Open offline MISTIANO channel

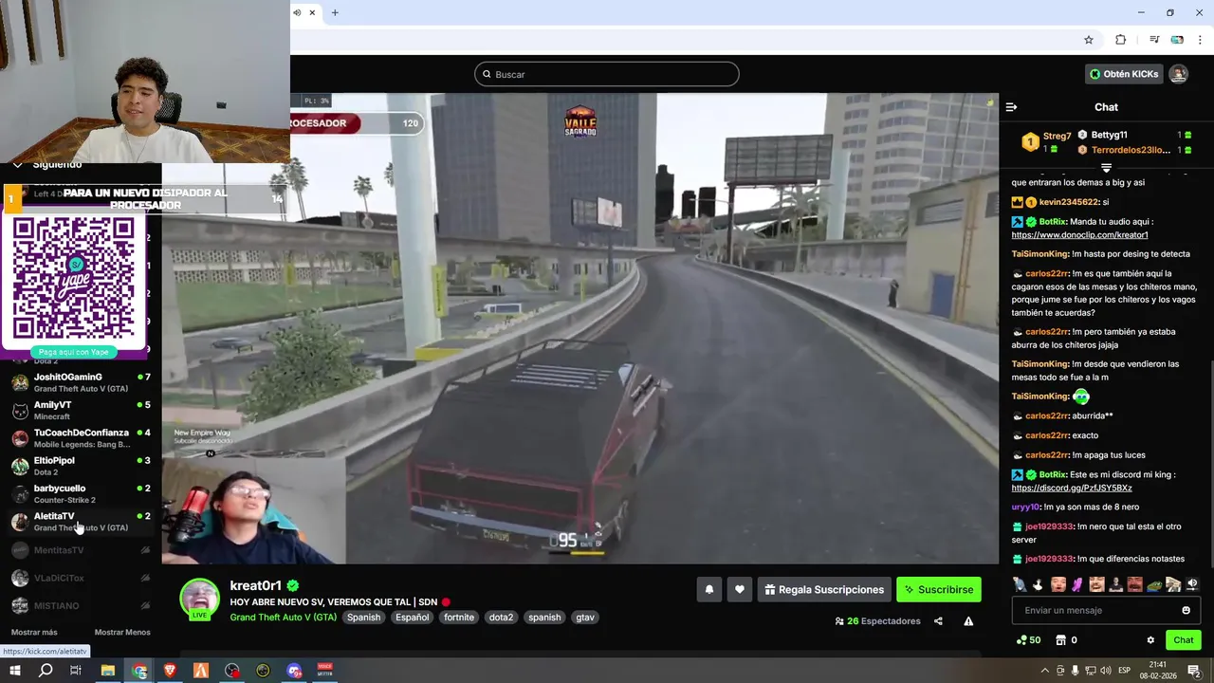[81, 605]
